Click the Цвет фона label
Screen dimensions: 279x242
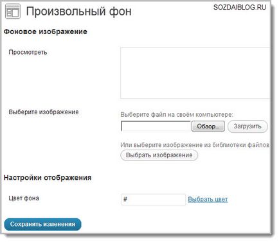click(24, 198)
